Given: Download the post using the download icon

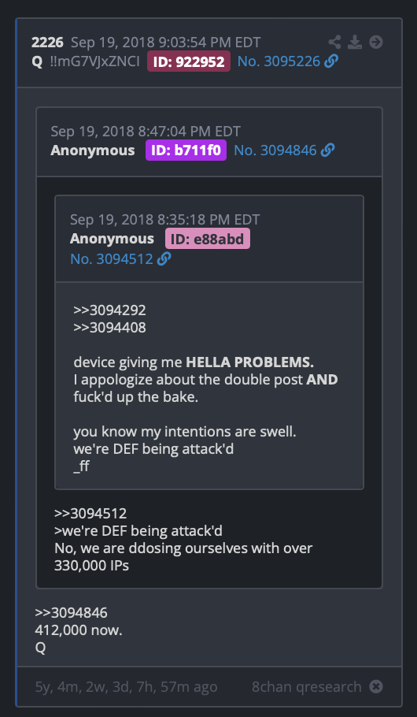Looking at the screenshot, I should coord(355,43).
